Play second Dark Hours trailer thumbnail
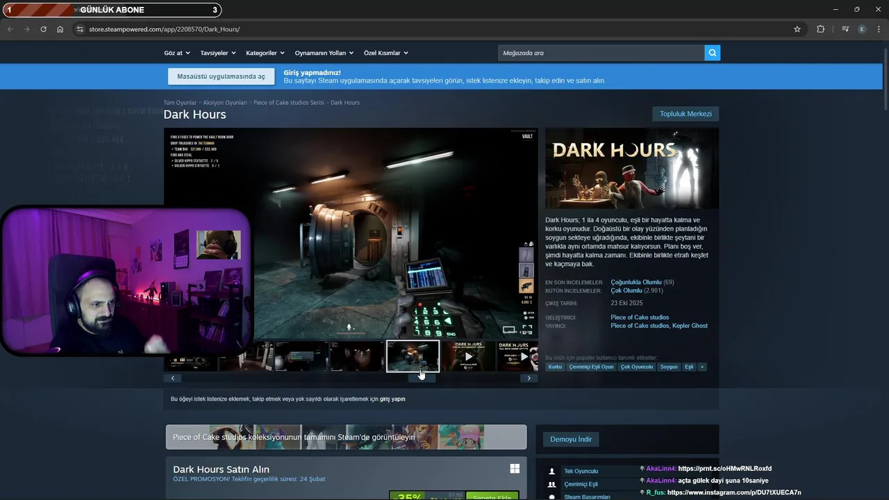 pyautogui.click(x=517, y=356)
